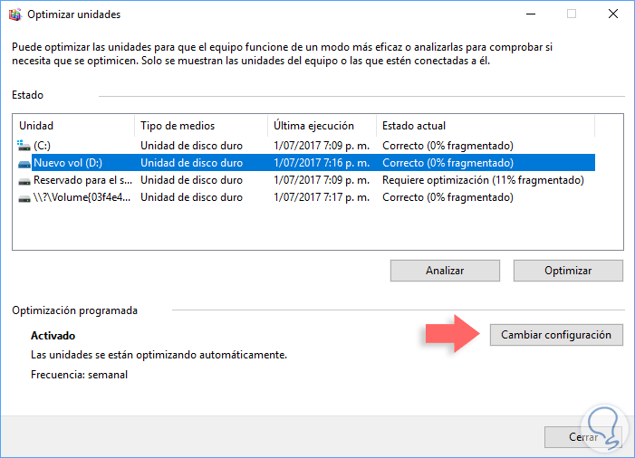
Task: Minimize the Optimizar unidades window
Action: click(x=531, y=14)
